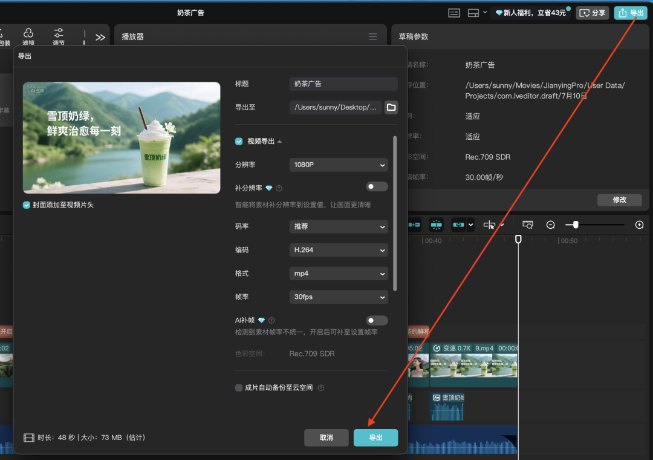
Task: Toggle the timeline snapping magnet icon
Action: 437,225
